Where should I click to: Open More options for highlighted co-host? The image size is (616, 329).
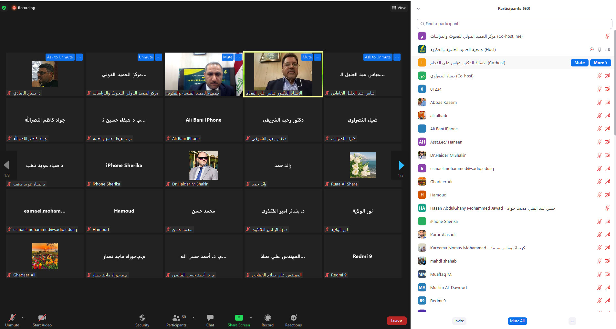tap(600, 63)
